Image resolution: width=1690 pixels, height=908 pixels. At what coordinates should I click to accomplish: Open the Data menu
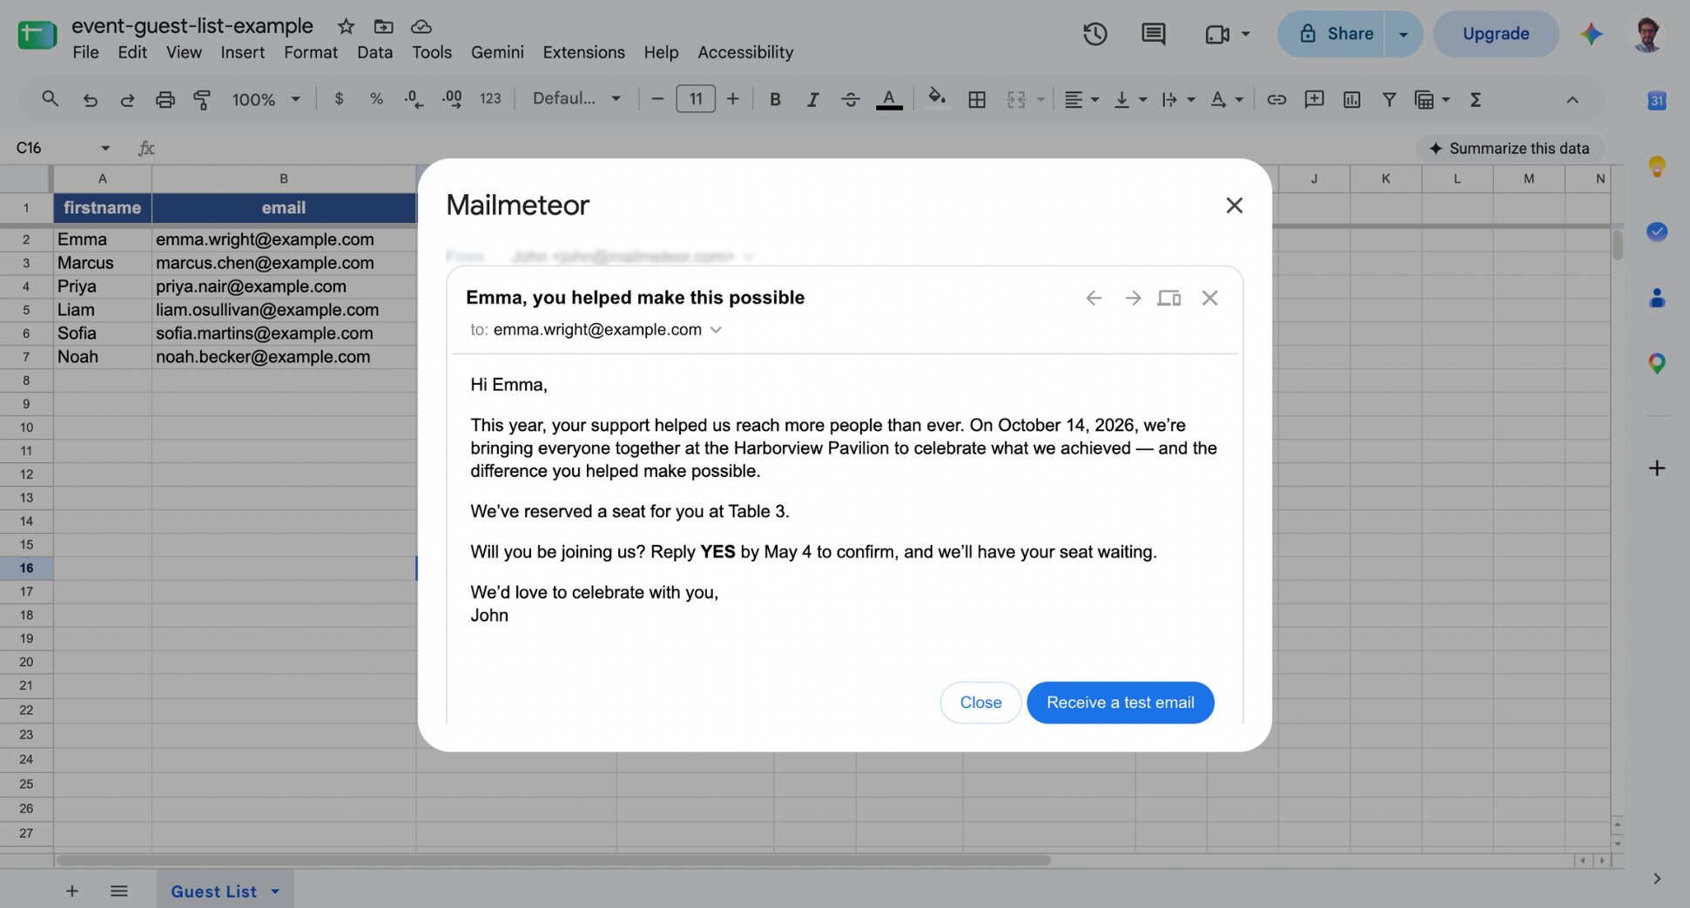pyautogui.click(x=374, y=52)
